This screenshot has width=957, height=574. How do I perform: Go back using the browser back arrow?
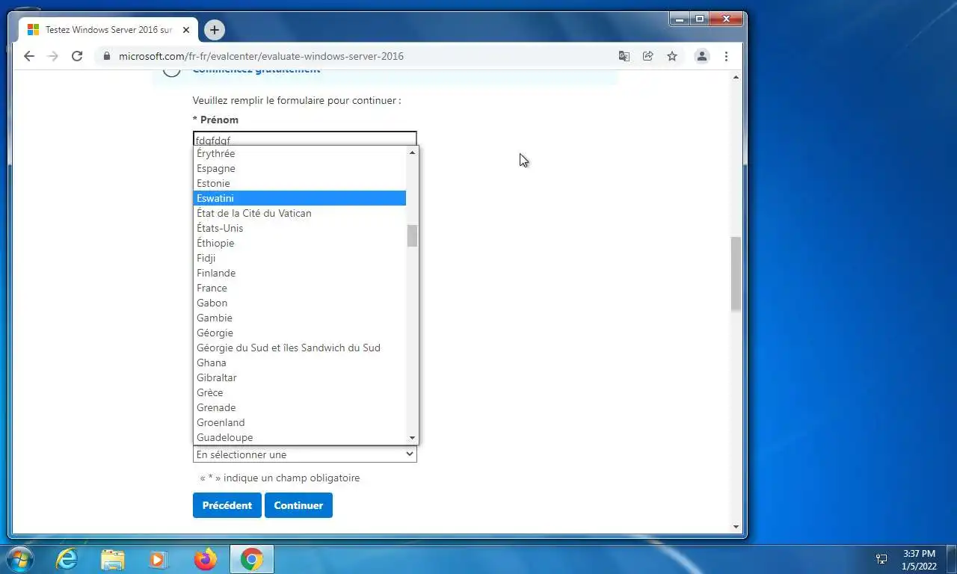point(29,56)
